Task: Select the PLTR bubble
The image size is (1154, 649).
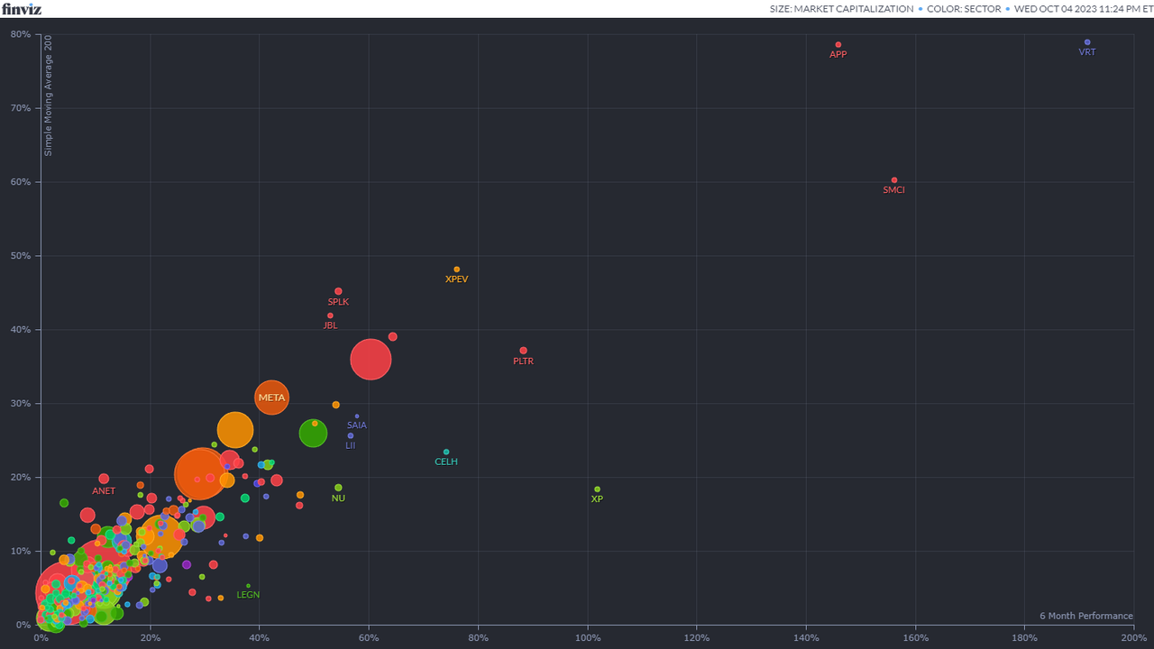Action: point(523,350)
